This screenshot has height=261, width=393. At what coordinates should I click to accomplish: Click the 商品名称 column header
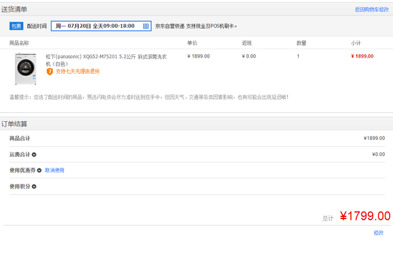point(19,43)
